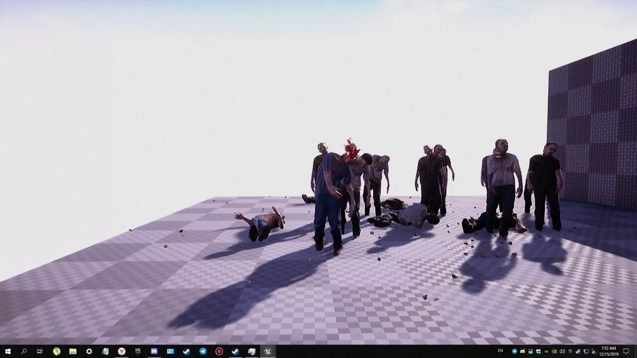The image size is (637, 358).
Task: Open taskbar Search magnifier
Action: (24, 351)
